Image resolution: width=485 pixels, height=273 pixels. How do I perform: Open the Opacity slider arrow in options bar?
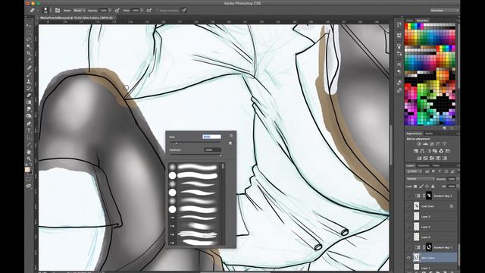pyautogui.click(x=110, y=11)
